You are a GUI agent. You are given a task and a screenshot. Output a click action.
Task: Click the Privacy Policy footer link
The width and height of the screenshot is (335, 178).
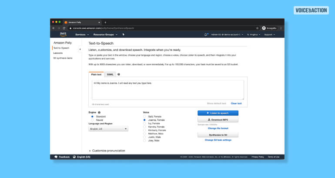click(x=258, y=157)
